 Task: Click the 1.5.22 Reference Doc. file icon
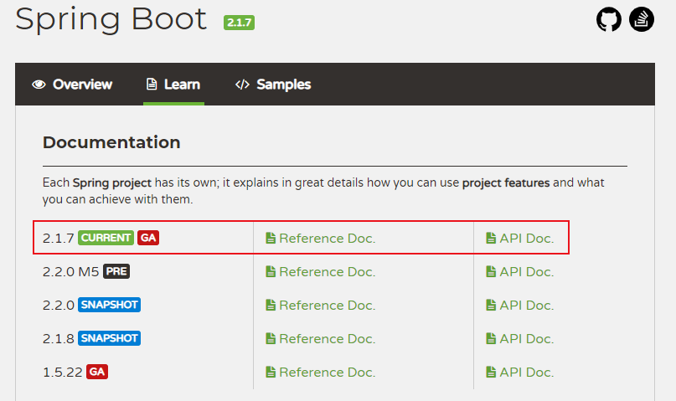271,373
